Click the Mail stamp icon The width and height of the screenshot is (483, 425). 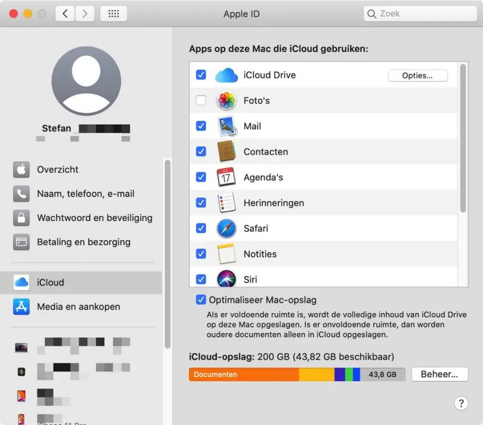click(x=227, y=126)
